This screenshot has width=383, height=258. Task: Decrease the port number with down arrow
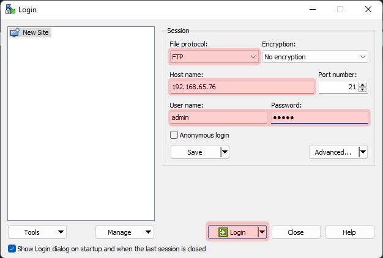click(x=362, y=90)
